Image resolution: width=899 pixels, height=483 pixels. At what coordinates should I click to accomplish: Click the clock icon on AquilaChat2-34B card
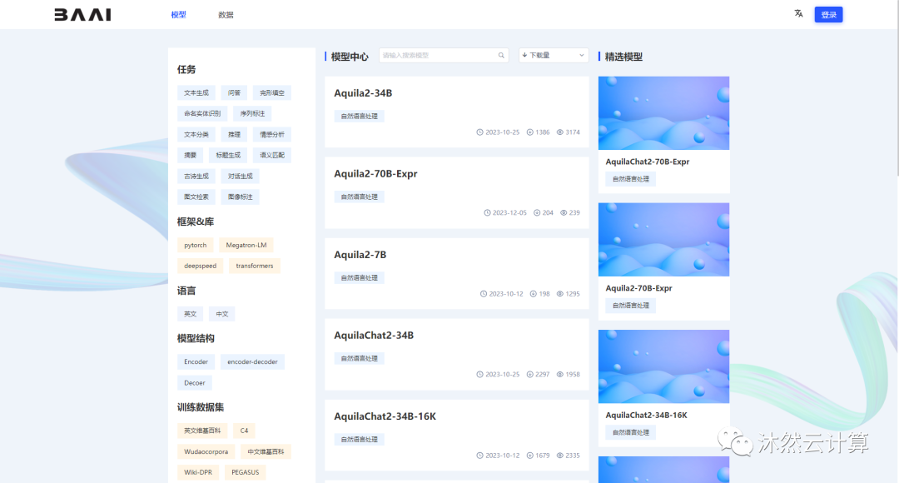click(480, 375)
